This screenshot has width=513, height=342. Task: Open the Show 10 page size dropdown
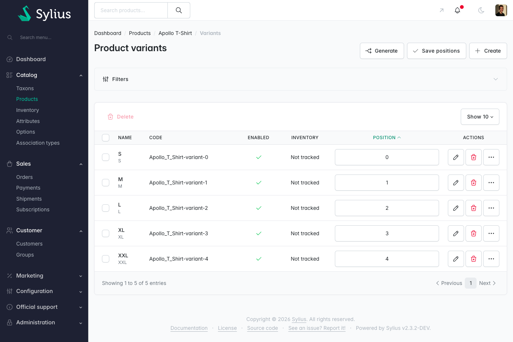(x=480, y=117)
